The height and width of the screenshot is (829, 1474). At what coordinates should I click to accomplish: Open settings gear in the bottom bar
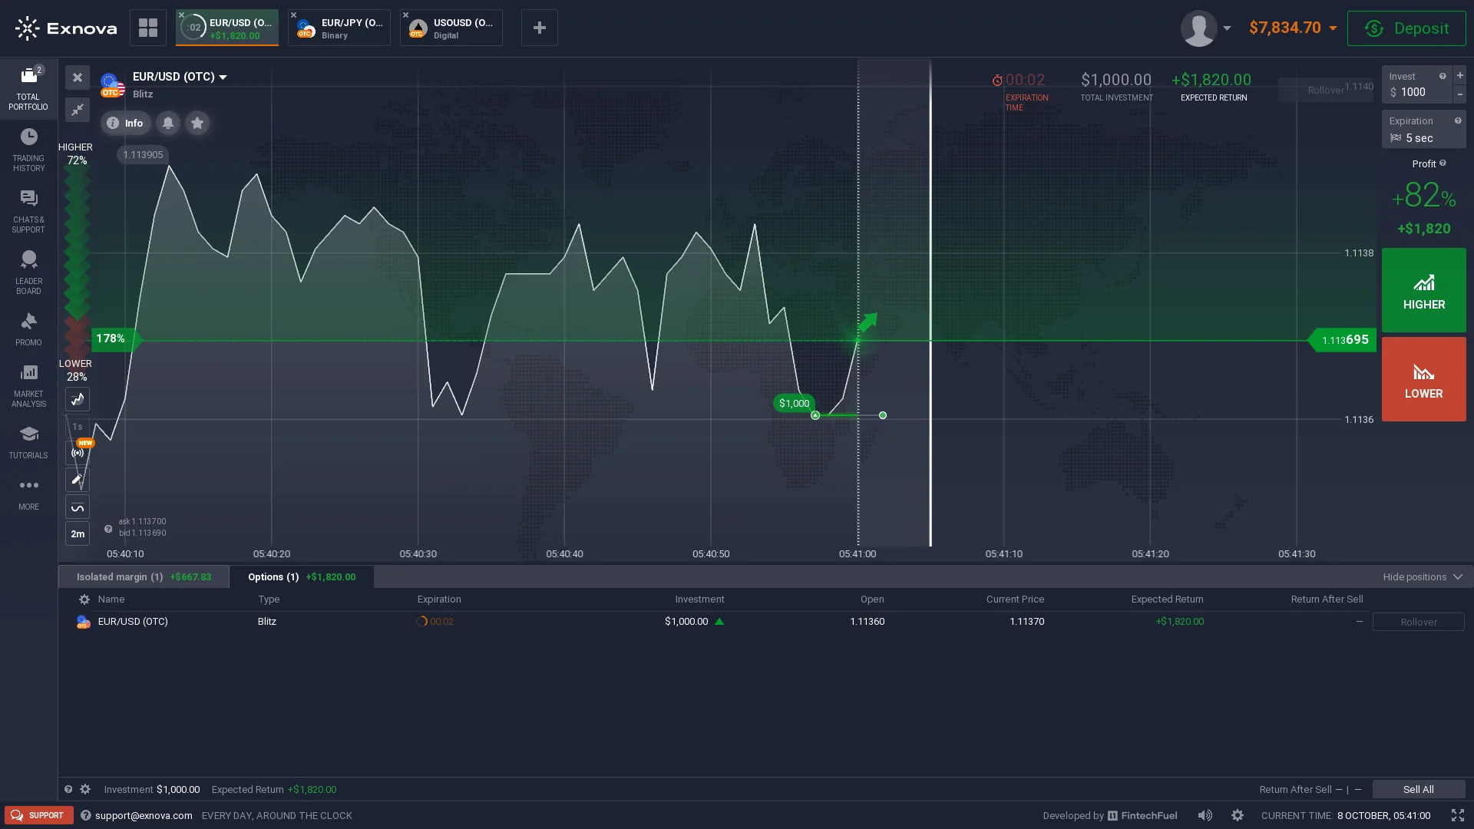(1238, 815)
